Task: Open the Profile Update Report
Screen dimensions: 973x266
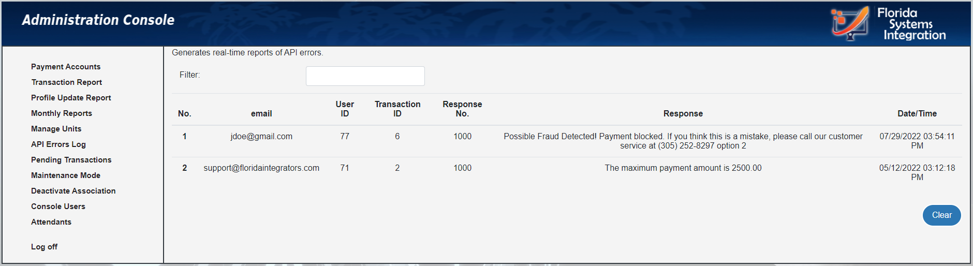Action: [x=71, y=98]
